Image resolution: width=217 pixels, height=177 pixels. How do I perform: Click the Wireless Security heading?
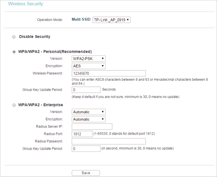tap(25, 4)
